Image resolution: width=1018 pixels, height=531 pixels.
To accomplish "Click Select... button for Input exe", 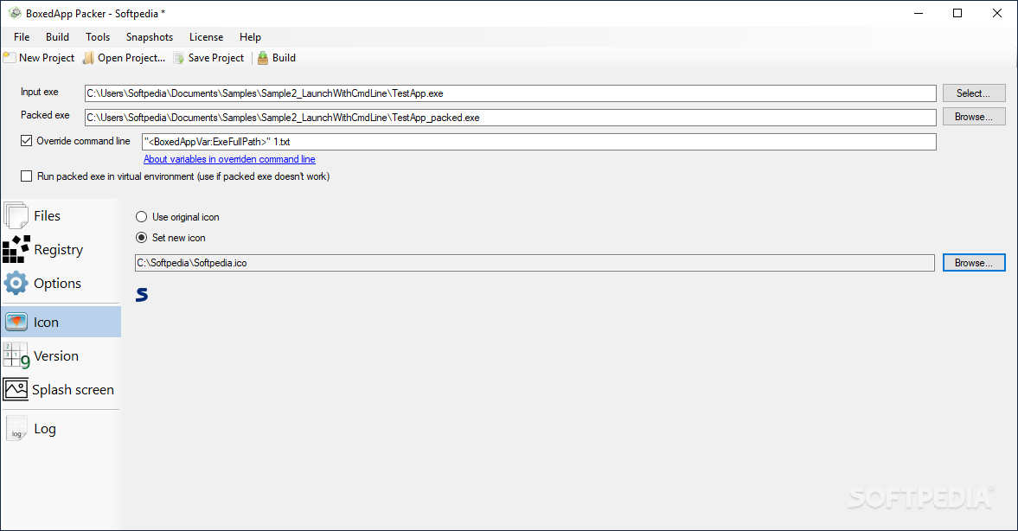I will [x=974, y=93].
